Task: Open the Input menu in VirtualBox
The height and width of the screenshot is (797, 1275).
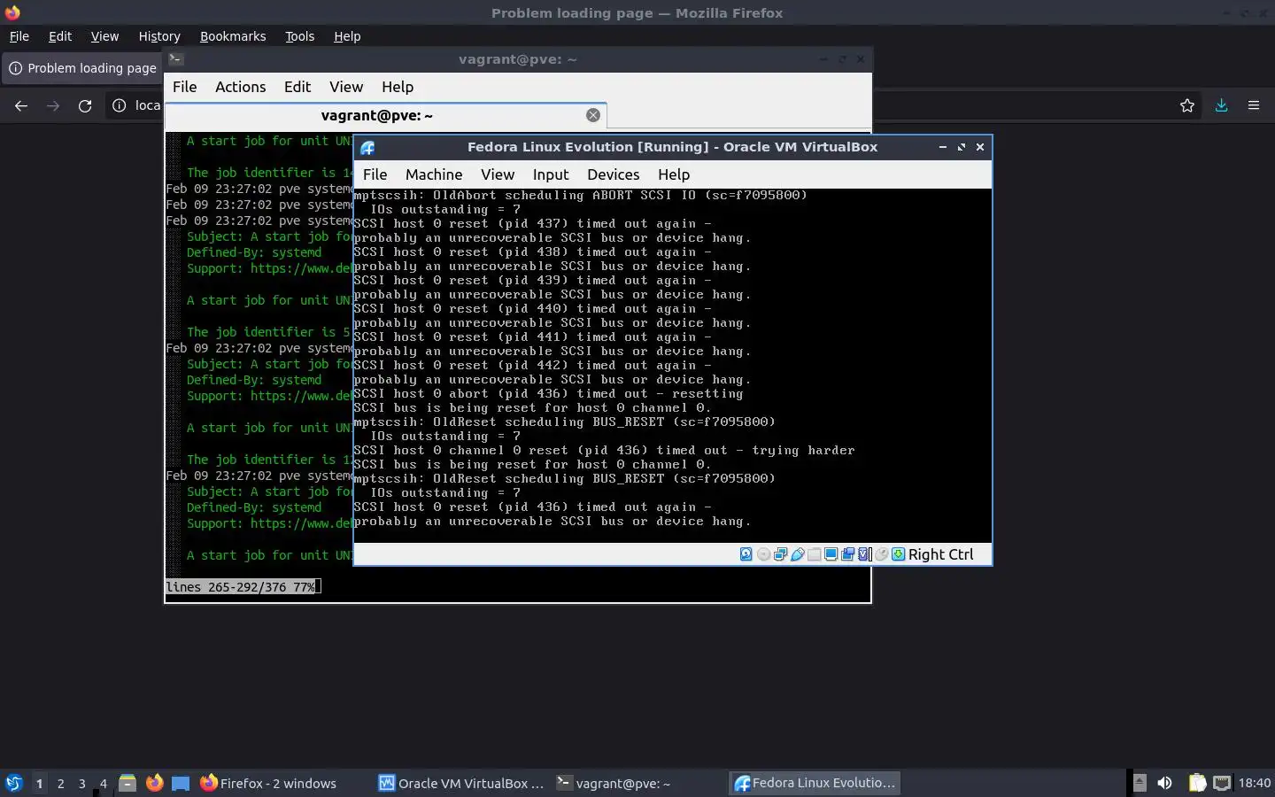Action: pyautogui.click(x=551, y=174)
